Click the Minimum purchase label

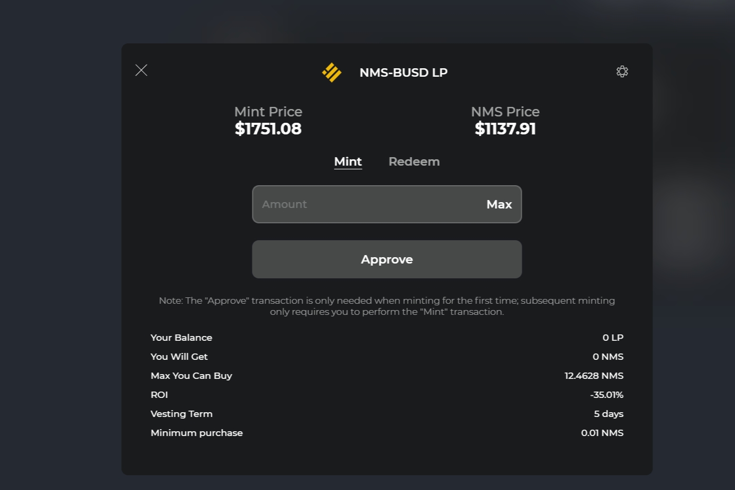(x=197, y=433)
